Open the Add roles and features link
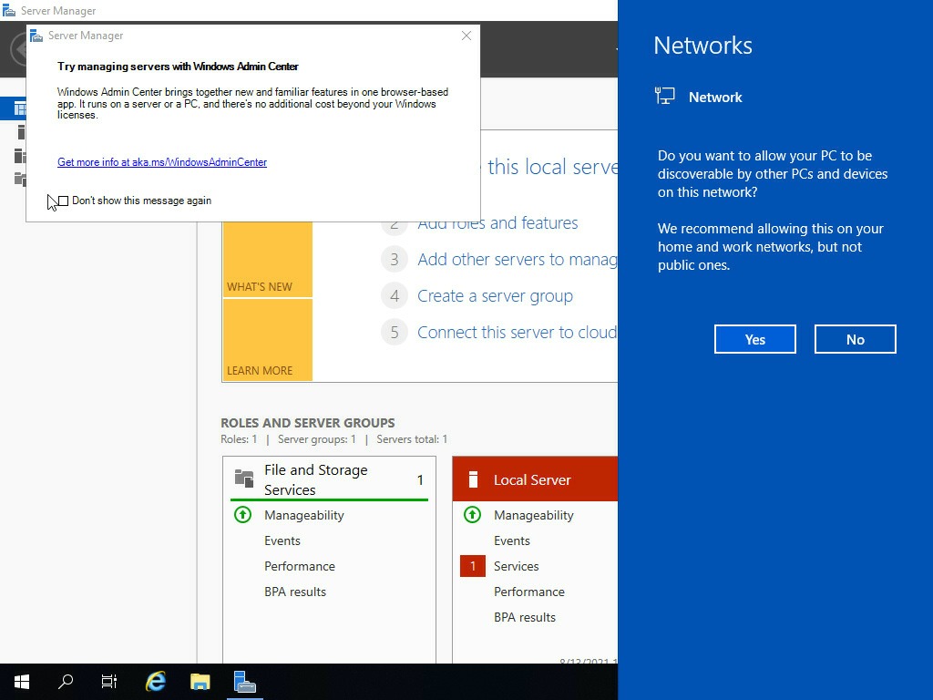The width and height of the screenshot is (933, 700). point(497,223)
